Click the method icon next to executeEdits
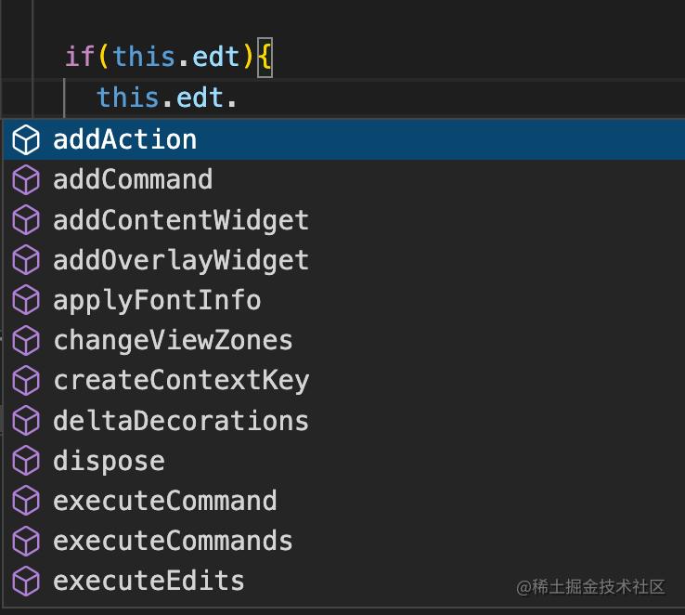This screenshot has height=615, width=685. [26, 581]
